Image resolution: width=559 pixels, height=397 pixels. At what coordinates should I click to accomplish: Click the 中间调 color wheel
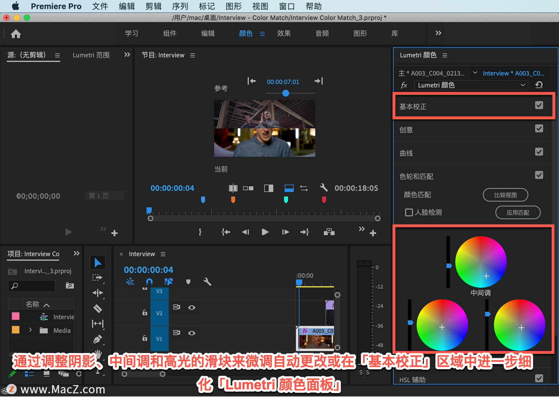click(x=481, y=262)
